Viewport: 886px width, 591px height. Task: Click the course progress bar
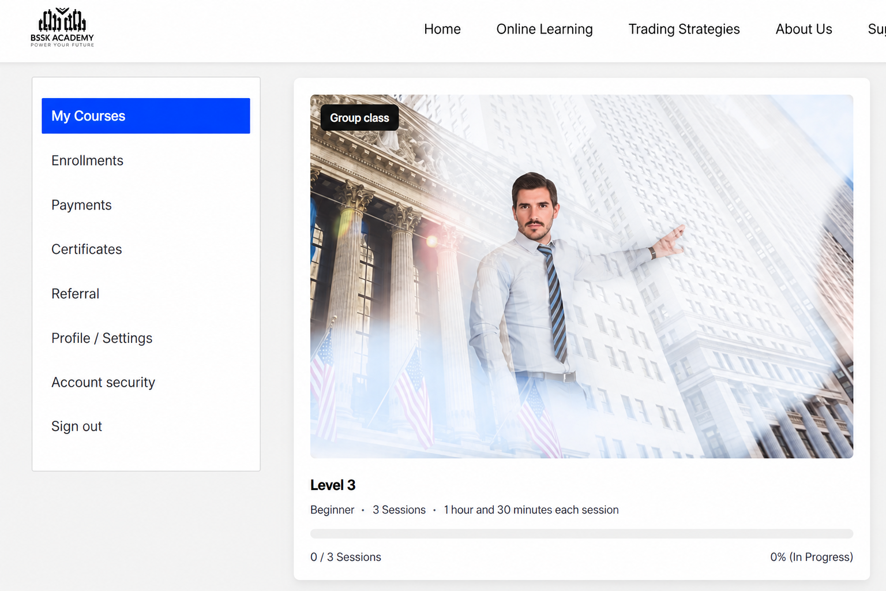coord(581,534)
